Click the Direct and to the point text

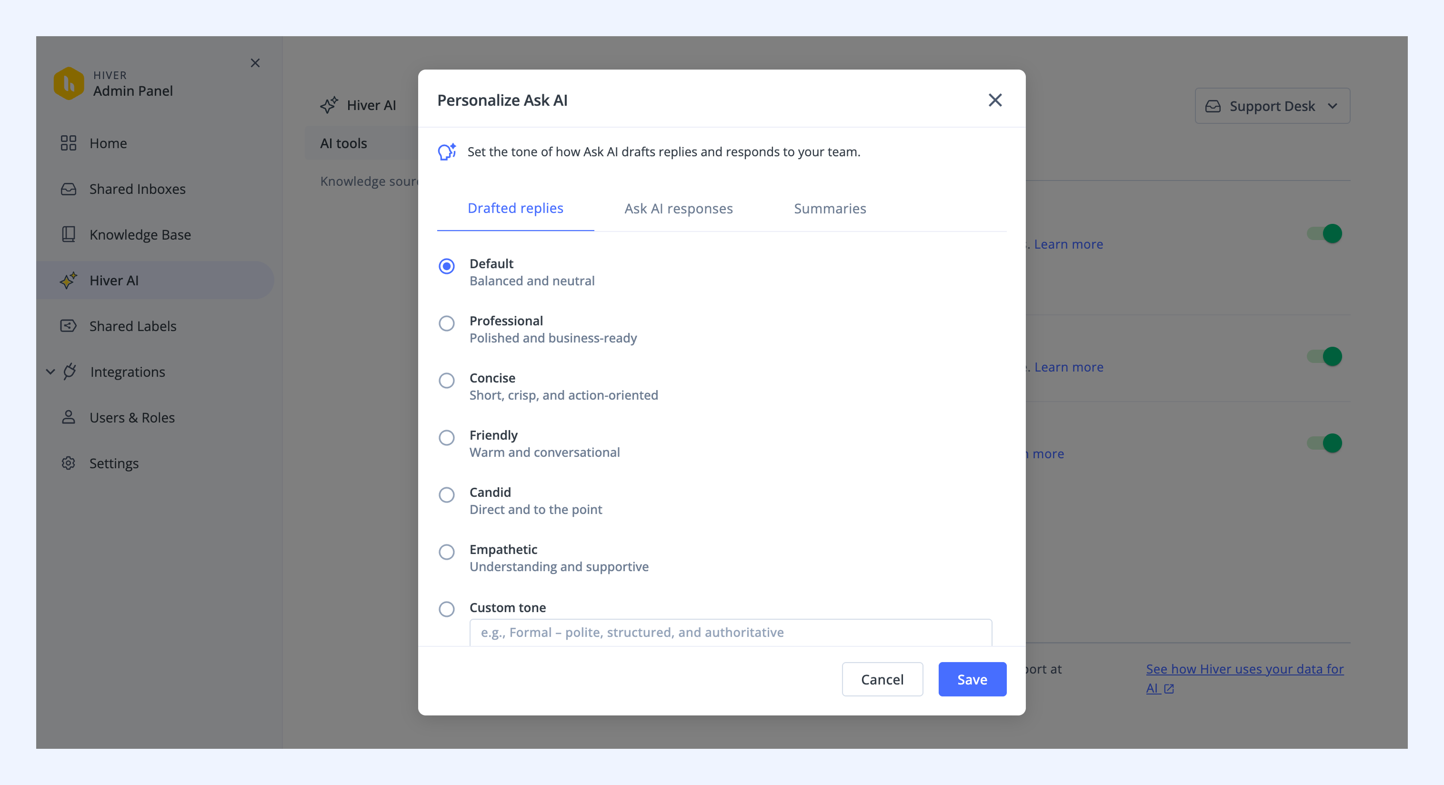point(536,510)
